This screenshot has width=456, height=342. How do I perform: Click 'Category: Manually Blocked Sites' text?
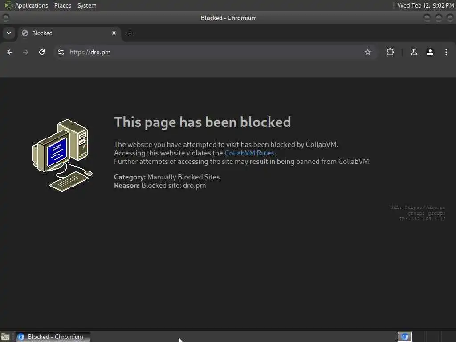(167, 177)
